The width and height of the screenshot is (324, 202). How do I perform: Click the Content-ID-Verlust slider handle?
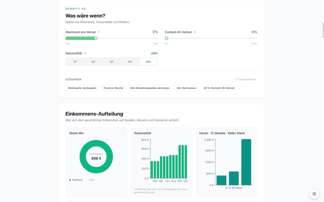click(166, 38)
